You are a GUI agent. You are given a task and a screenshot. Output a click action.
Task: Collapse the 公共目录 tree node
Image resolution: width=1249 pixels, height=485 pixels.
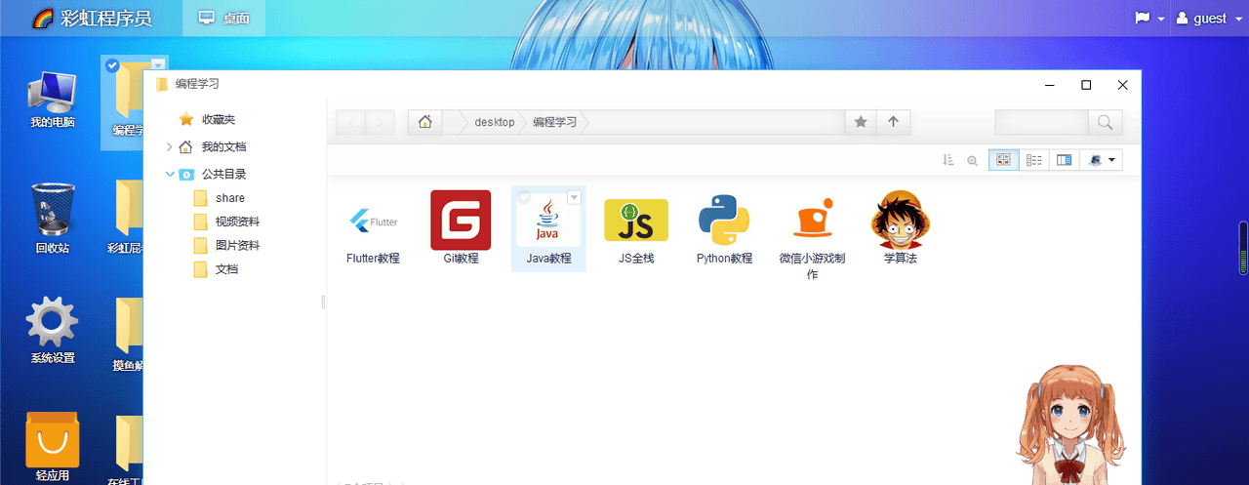[x=170, y=175]
